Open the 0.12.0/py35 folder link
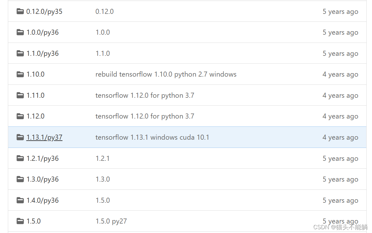Image resolution: width=372 pixels, height=233 pixels. coord(44,12)
